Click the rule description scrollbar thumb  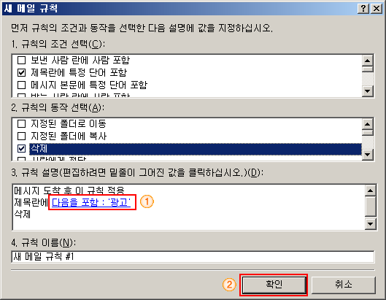point(370,207)
